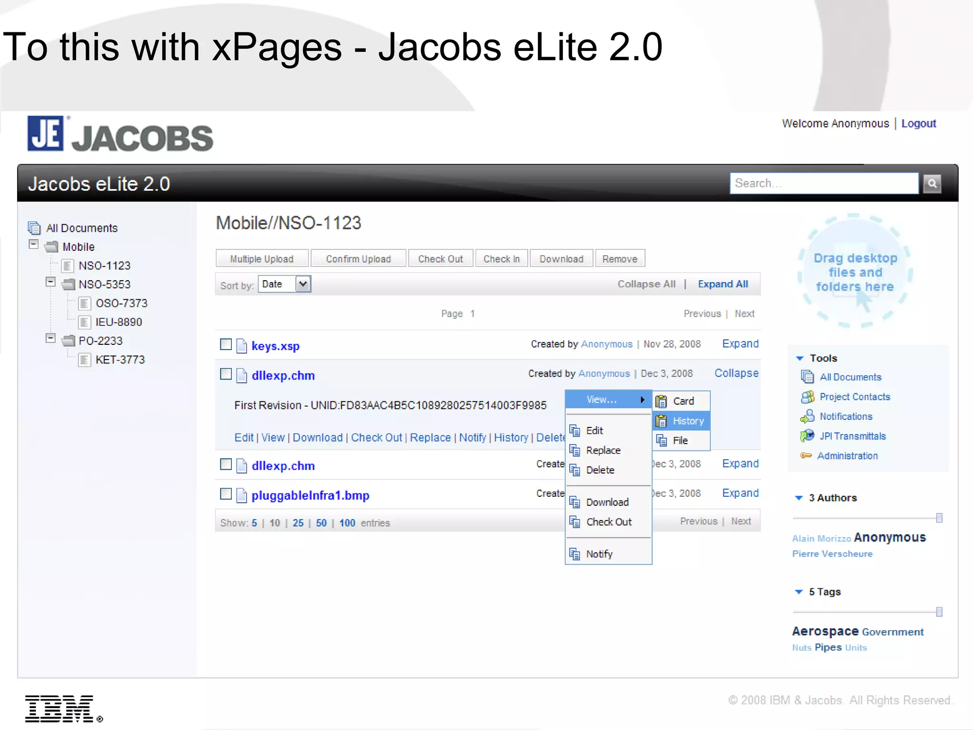Click the Delete context menu icon
Viewport: 973px width, 730px height.
tap(575, 470)
